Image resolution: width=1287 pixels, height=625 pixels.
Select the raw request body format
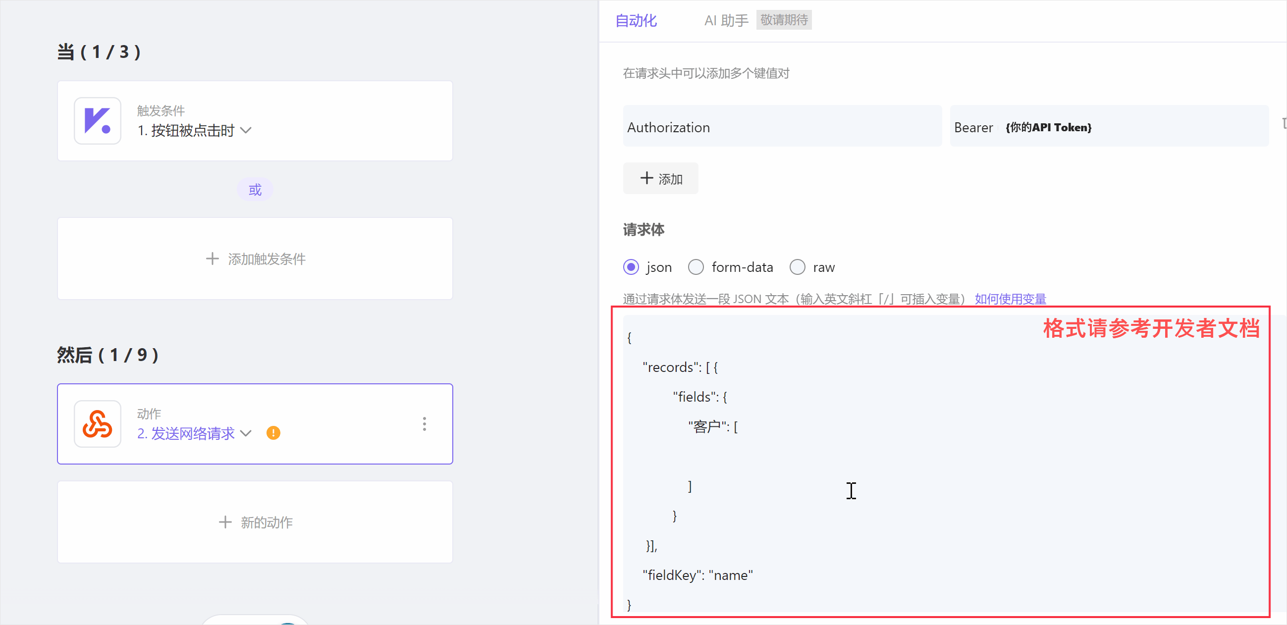(x=797, y=267)
